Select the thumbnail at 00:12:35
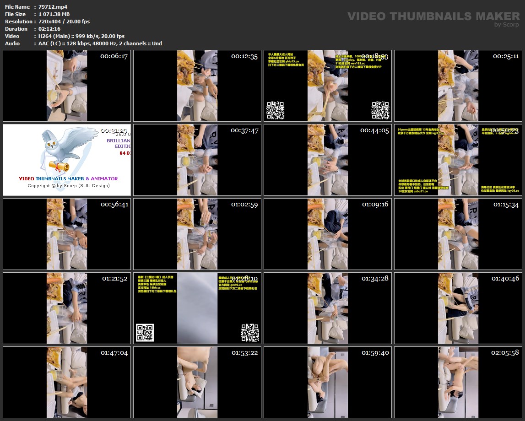The height and width of the screenshot is (421, 525). 197,86
